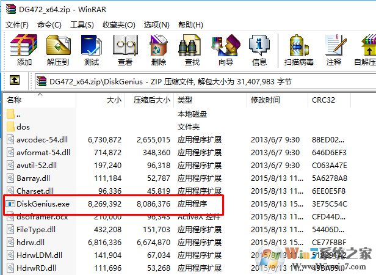Click 文件夹 type of the dos row
Viewport: 376px width, 275px height.
coord(189,127)
